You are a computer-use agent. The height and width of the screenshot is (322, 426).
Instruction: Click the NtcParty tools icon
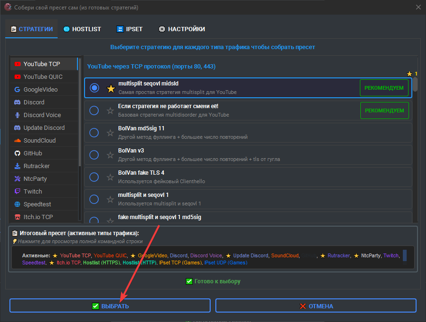click(x=17, y=178)
